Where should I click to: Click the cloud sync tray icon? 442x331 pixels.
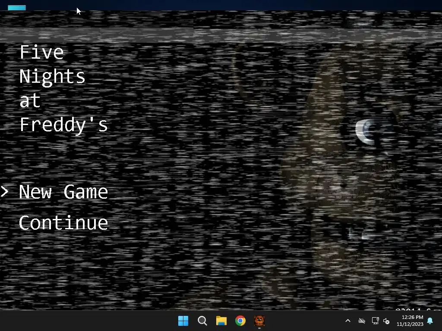pyautogui.click(x=362, y=321)
